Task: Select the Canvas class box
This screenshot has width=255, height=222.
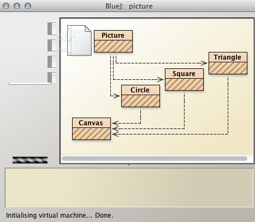Action: 91,129
